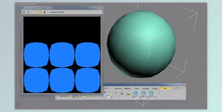
Task: Click the green icon in toolbar's lower-left group
Action: 88,97
